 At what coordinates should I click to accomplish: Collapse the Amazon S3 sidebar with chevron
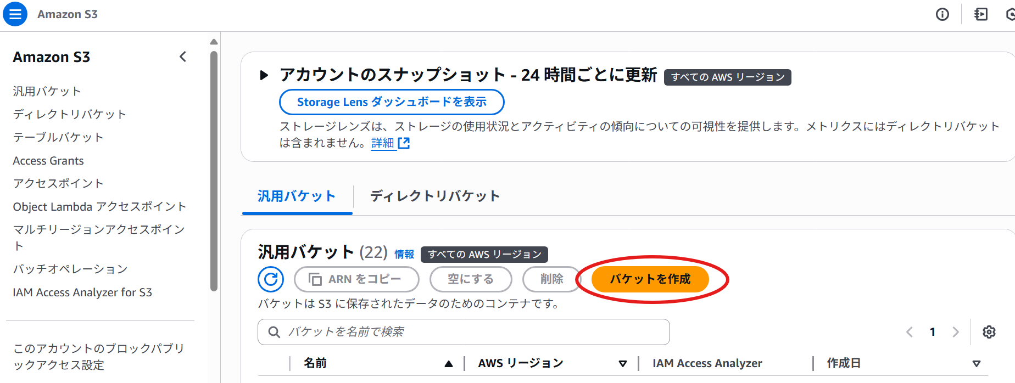(x=183, y=57)
